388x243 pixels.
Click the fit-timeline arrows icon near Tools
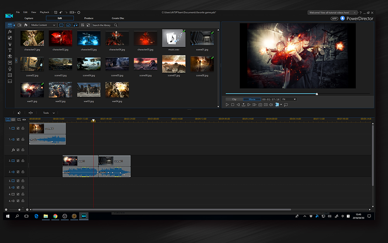click(31, 113)
